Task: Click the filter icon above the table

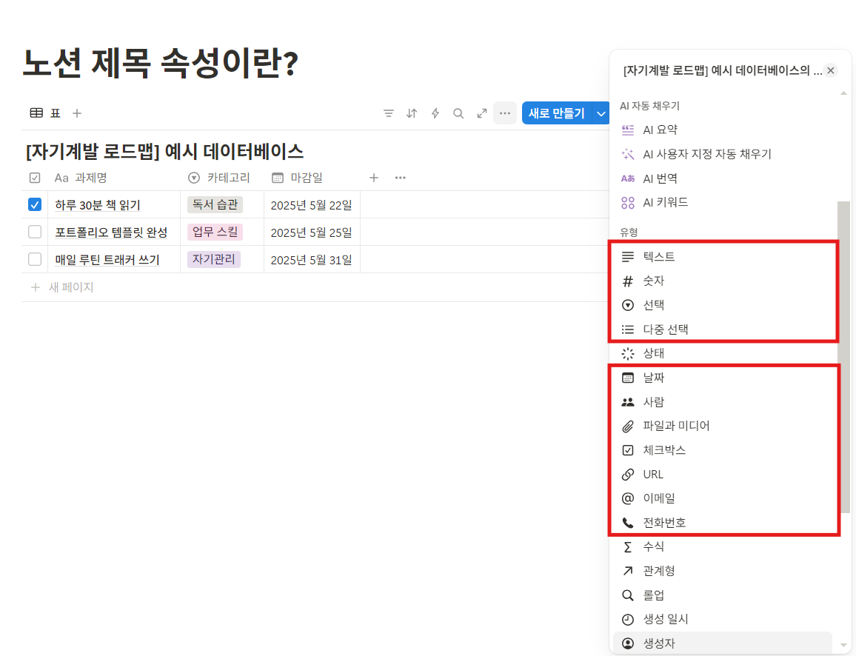Action: 388,113
